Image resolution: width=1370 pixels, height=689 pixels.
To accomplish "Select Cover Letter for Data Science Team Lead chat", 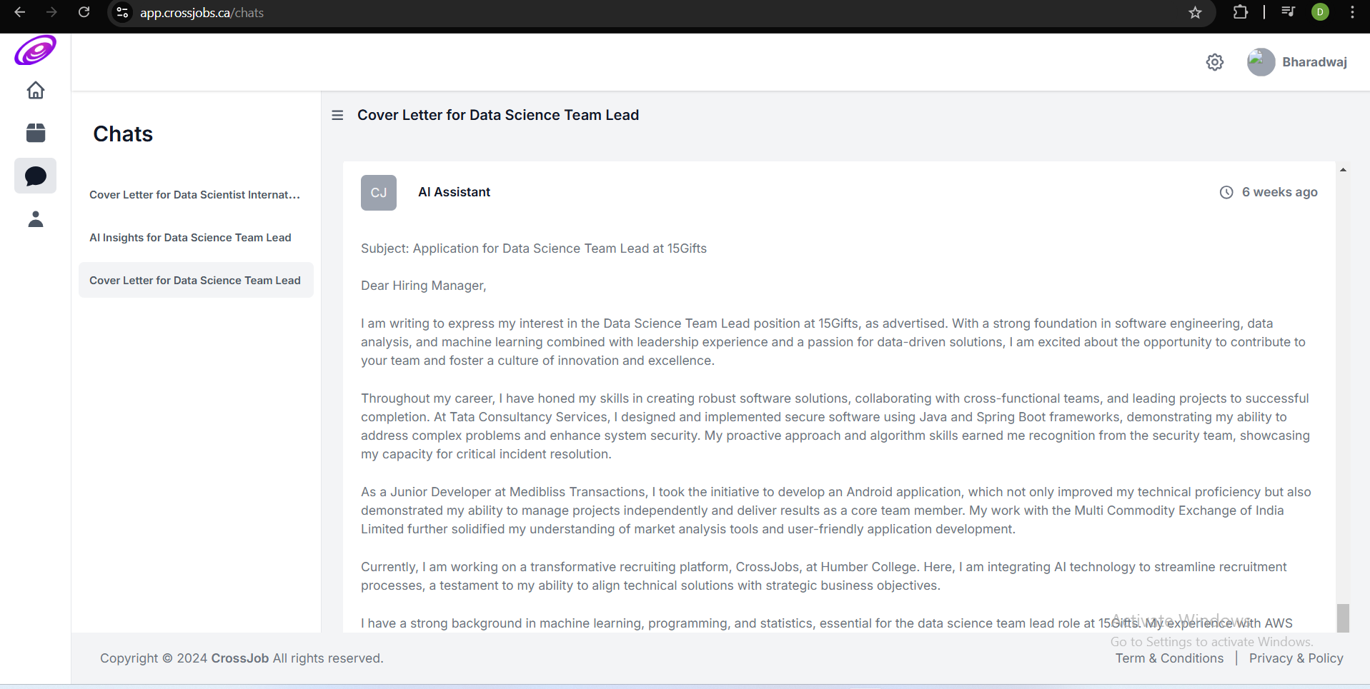I will (195, 281).
